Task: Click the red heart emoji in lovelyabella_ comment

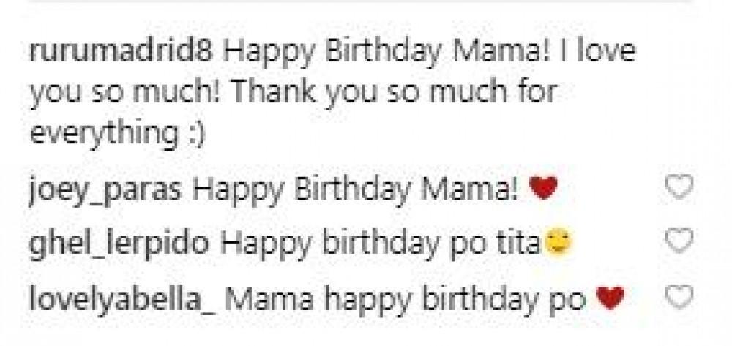Action: click(609, 298)
